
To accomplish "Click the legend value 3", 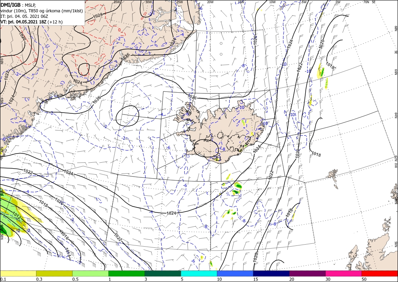I will [146, 279].
